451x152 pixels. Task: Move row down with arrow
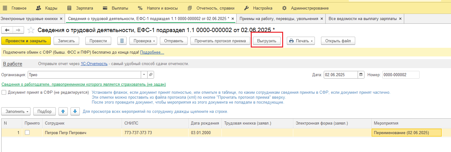click(75, 111)
